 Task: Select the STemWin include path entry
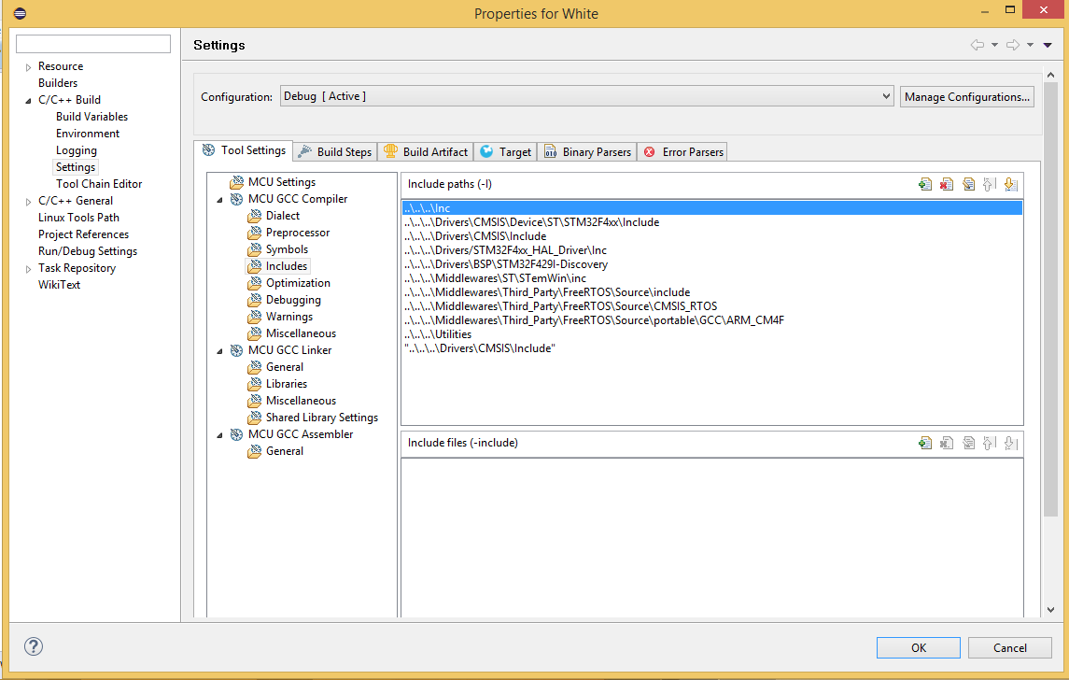[495, 278]
